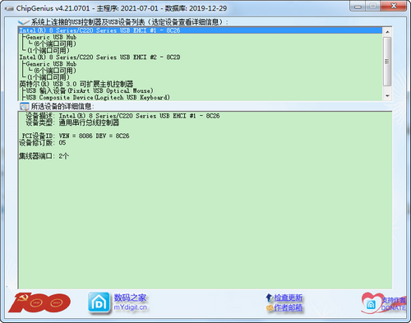Click the mail envelope icon beside 作者邮箱
The width and height of the screenshot is (411, 323).
(270, 308)
